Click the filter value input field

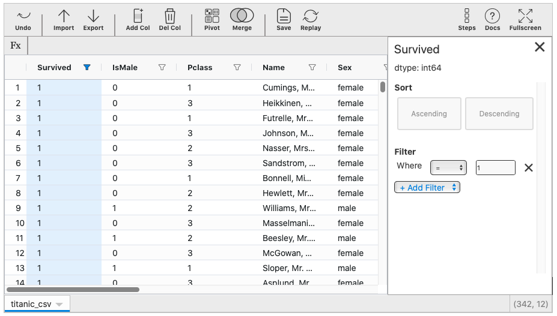495,168
